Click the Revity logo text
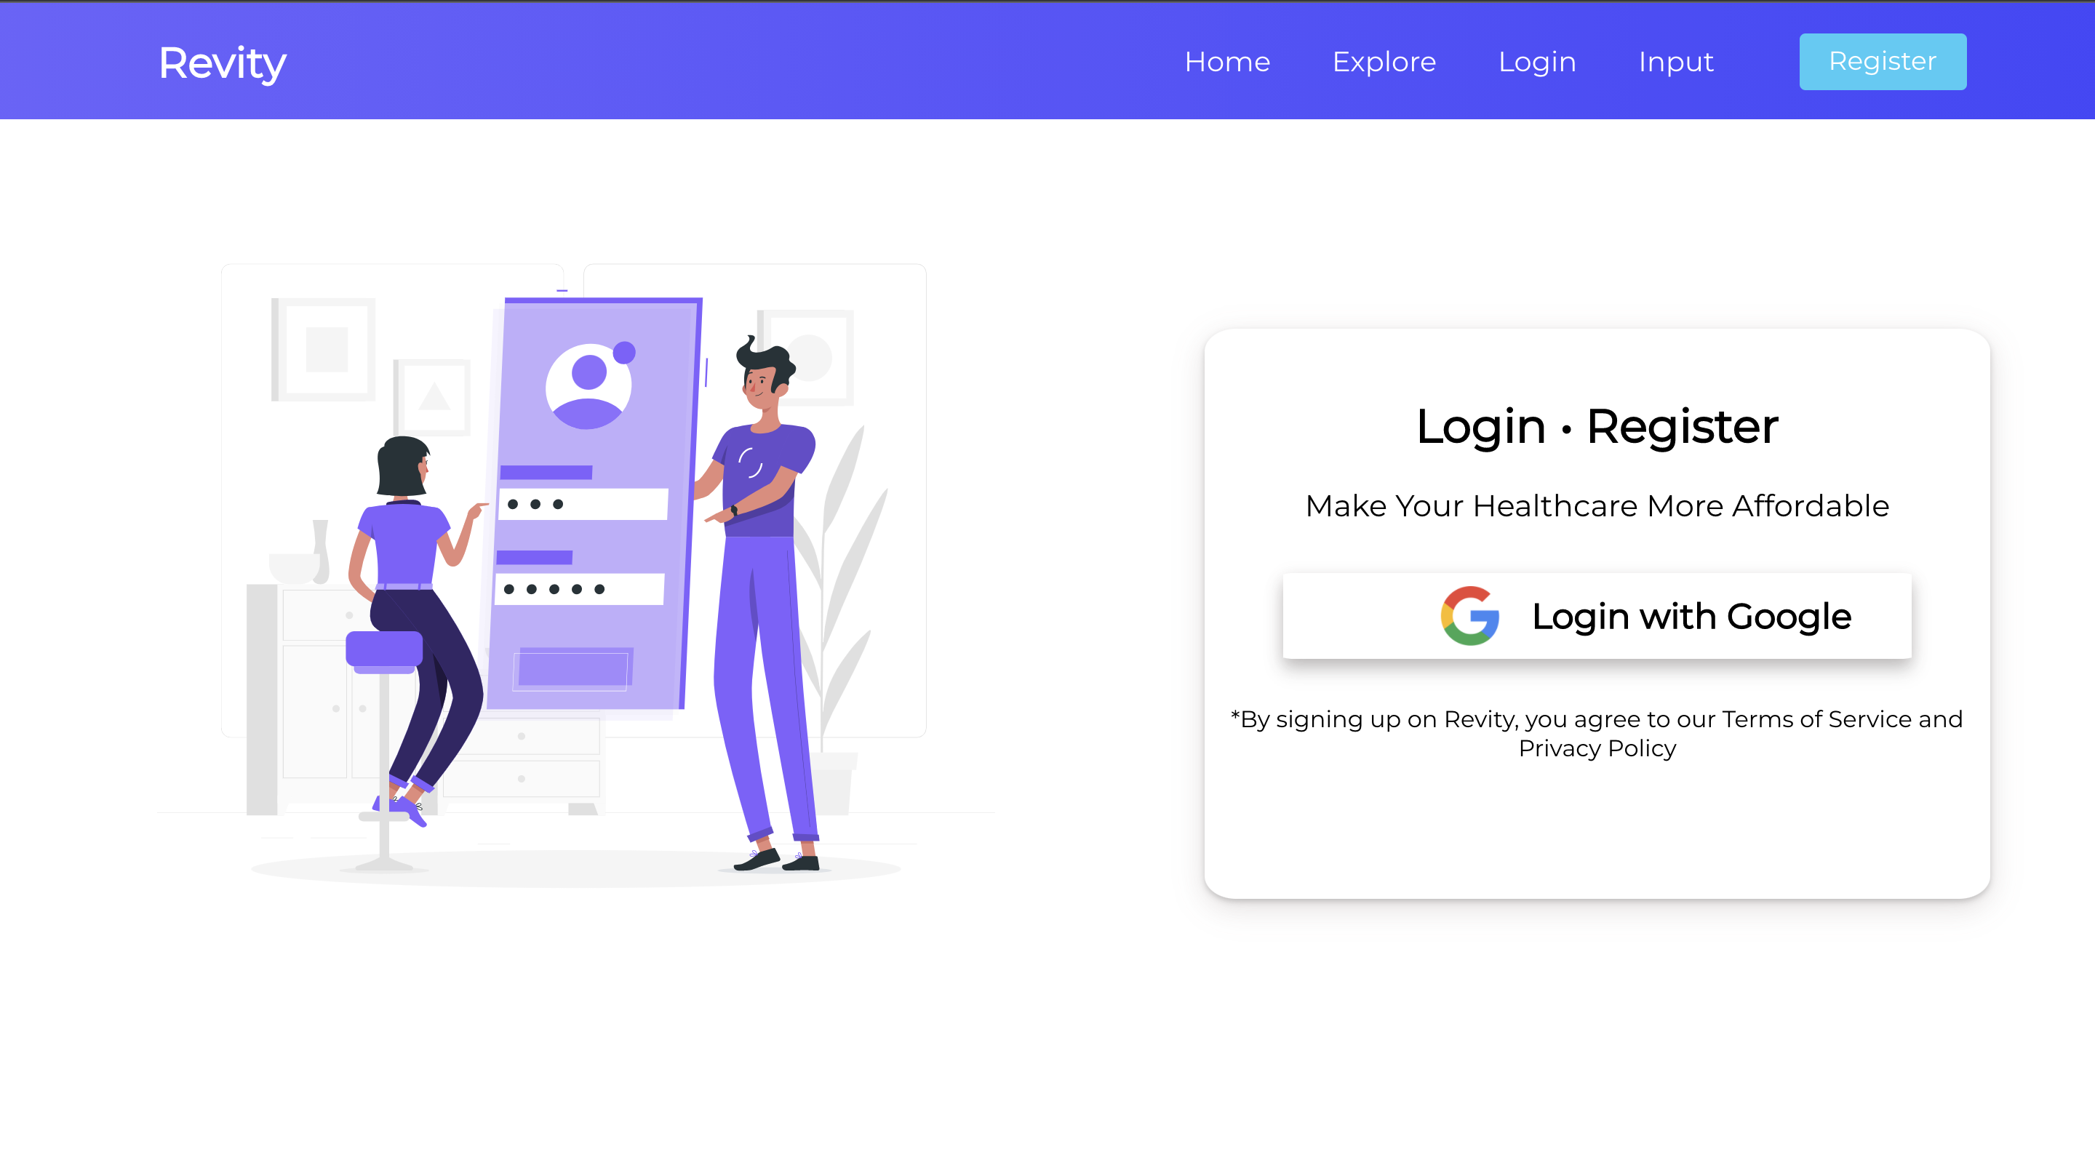The width and height of the screenshot is (2095, 1149). click(x=222, y=63)
